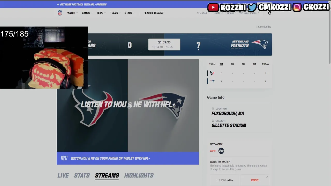The height and width of the screenshot is (186, 331).
Task: Click the Q4 column header
Action: pyautogui.click(x=254, y=64)
